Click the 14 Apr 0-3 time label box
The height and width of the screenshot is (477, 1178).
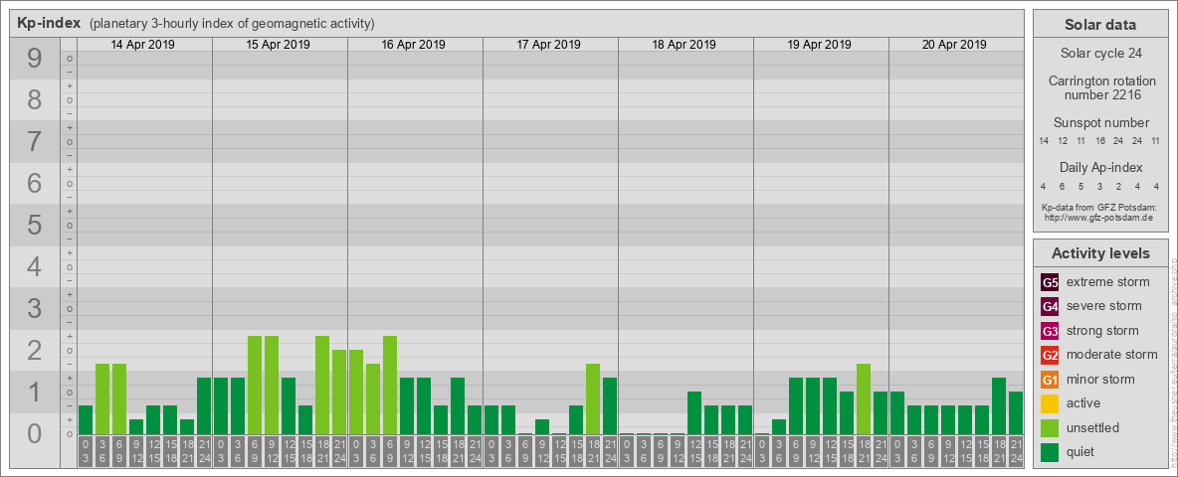click(x=86, y=452)
